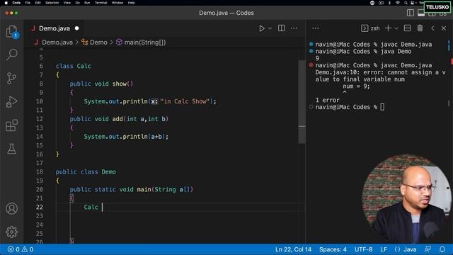Click '1 error' text in terminal
Viewport: 453px width, 255px height.
(x=327, y=100)
